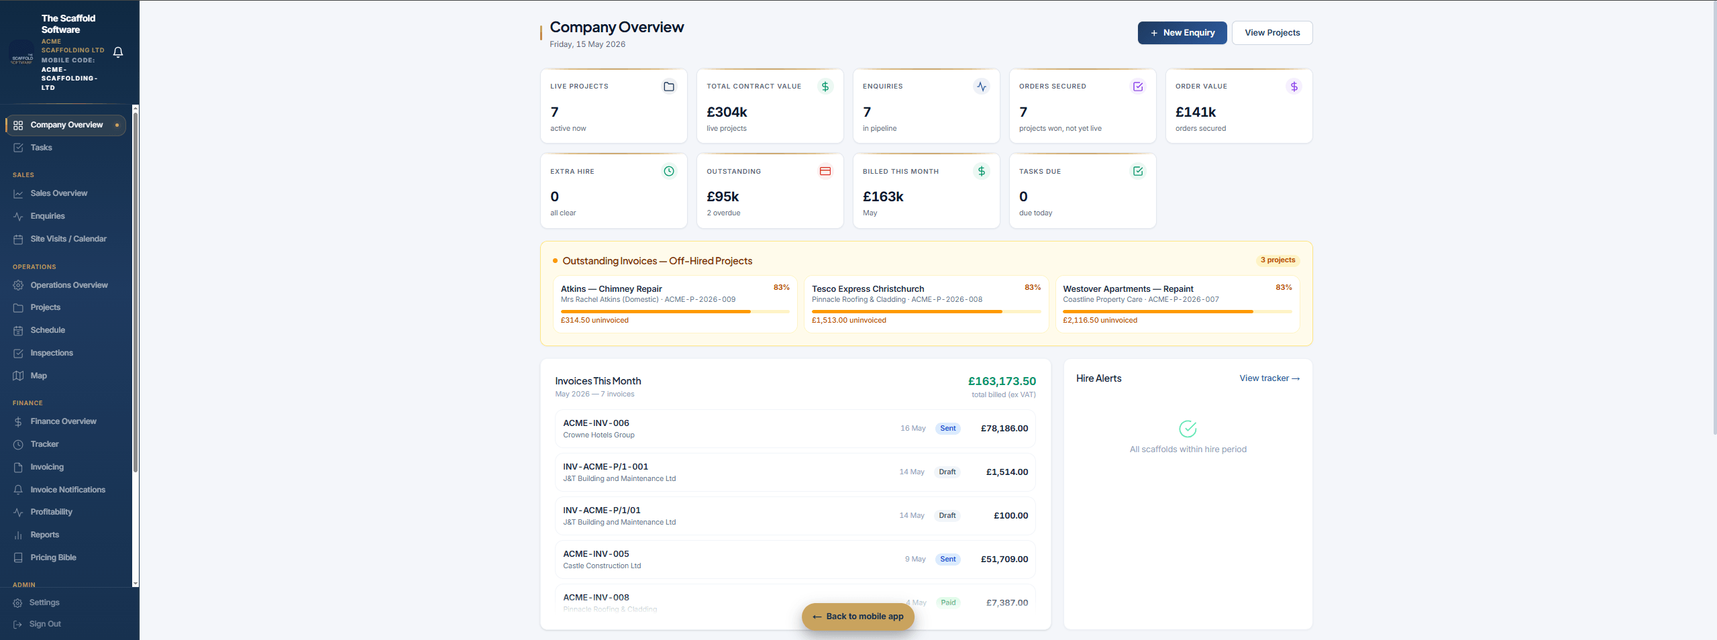Open the Enquiries sidebar page
1717x640 pixels.
(66, 216)
